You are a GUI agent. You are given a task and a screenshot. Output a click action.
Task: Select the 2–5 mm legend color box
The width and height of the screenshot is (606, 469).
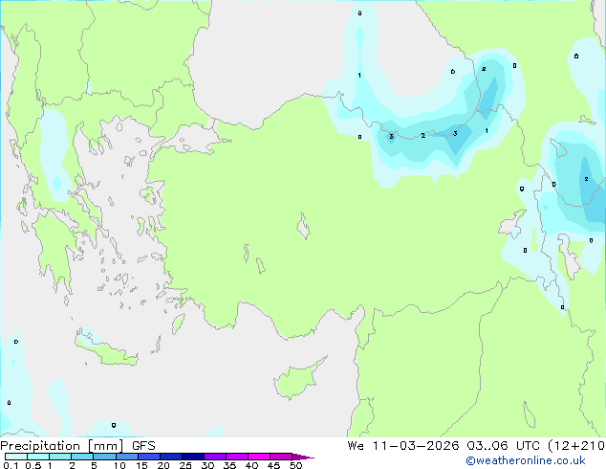(x=82, y=457)
